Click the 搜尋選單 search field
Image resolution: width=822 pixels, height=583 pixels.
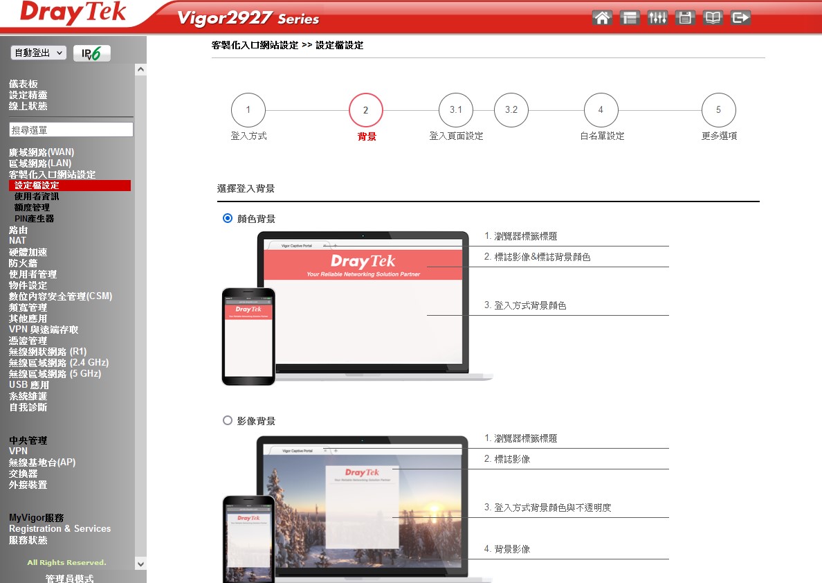point(71,130)
